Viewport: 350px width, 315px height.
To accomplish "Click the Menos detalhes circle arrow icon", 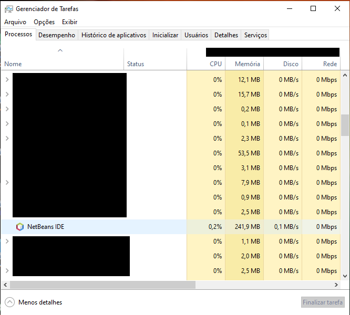I will (10, 302).
